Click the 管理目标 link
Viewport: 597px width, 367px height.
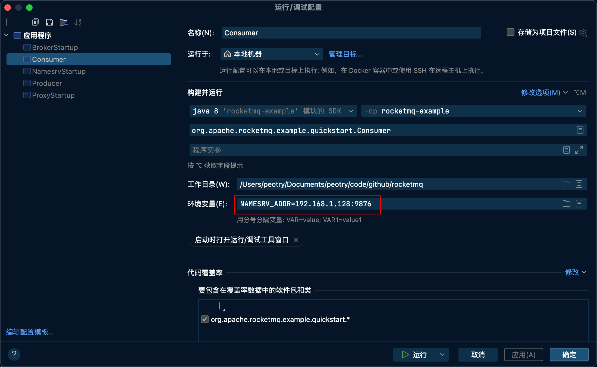(x=345, y=54)
